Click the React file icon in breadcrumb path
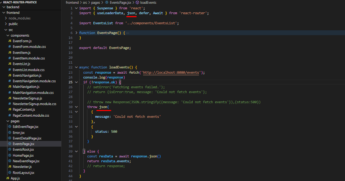 [x=106, y=2]
